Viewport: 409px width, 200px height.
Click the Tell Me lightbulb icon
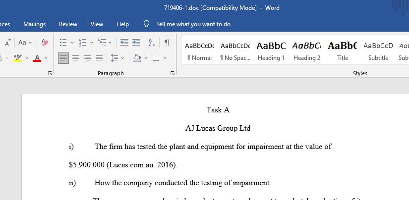(x=147, y=24)
